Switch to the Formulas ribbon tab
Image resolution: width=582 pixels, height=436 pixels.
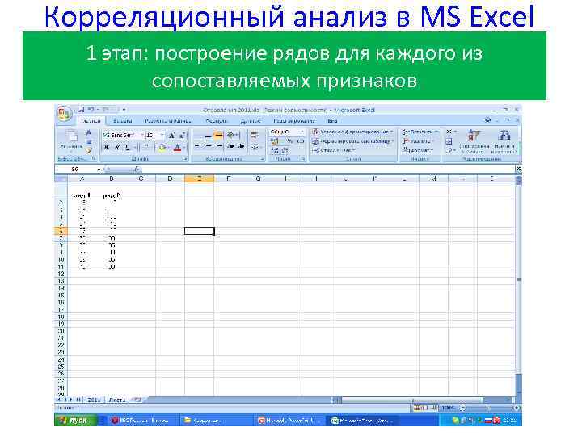pyautogui.click(x=217, y=121)
